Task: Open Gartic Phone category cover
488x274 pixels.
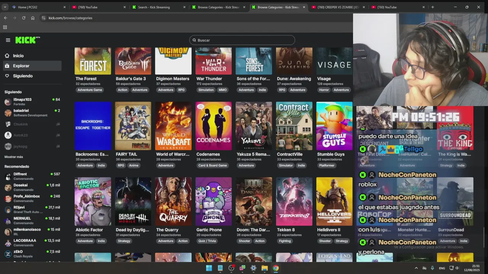Action: [213, 201]
